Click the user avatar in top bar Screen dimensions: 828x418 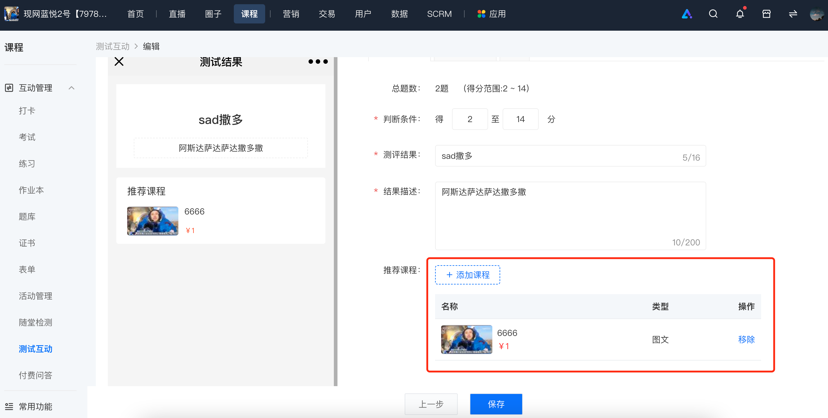click(817, 14)
